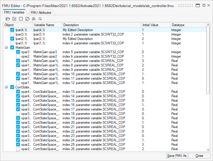
Task: Click the binoculars find icon
Action: click(33, 19)
